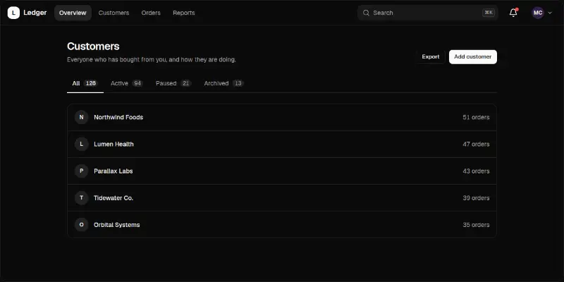Open the Tidewater Co. customer name
Screen dimensions: 564x282
(114, 198)
